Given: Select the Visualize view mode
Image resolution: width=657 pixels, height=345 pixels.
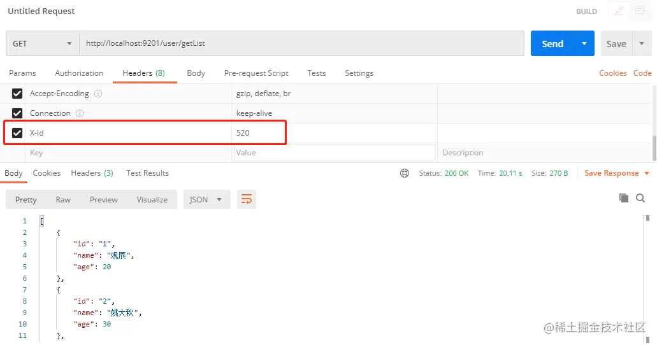Looking at the screenshot, I should [152, 200].
